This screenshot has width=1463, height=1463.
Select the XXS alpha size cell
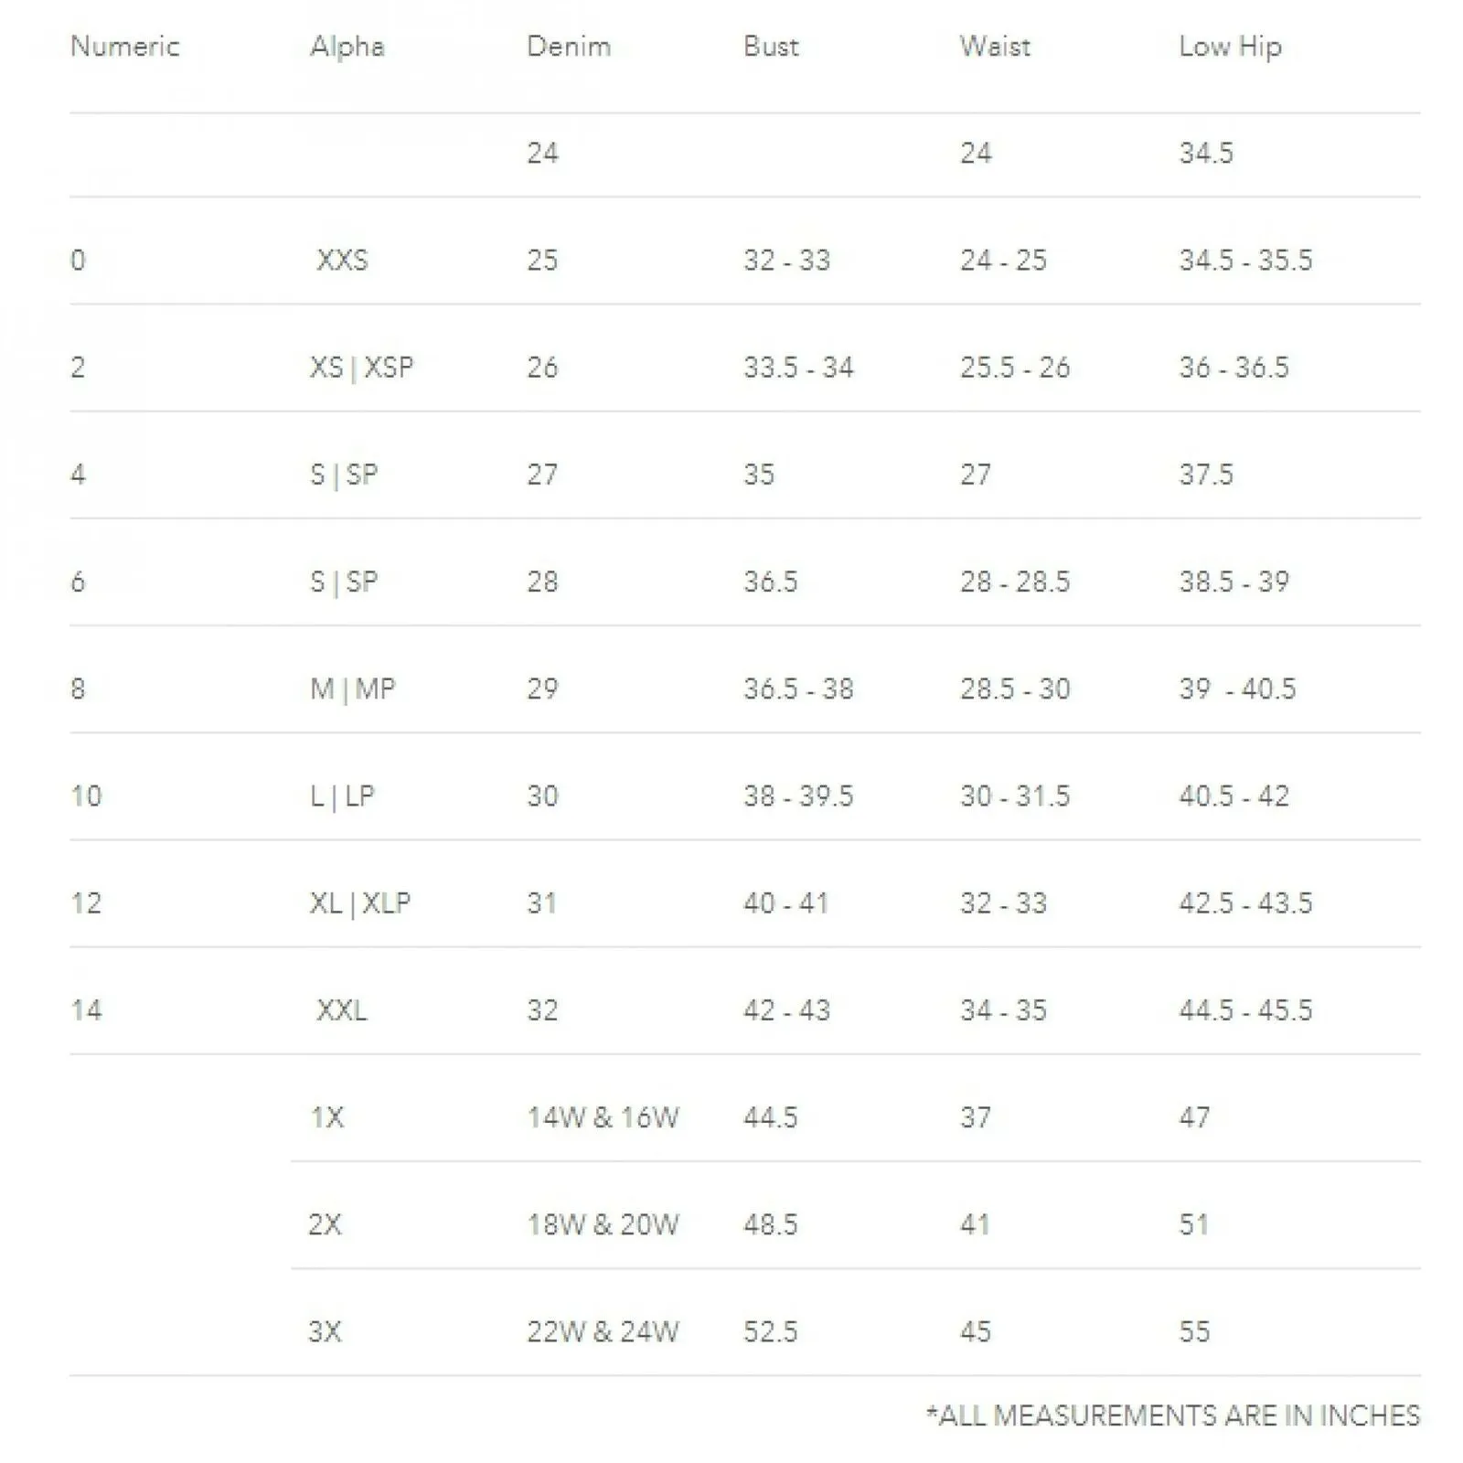[x=343, y=261]
